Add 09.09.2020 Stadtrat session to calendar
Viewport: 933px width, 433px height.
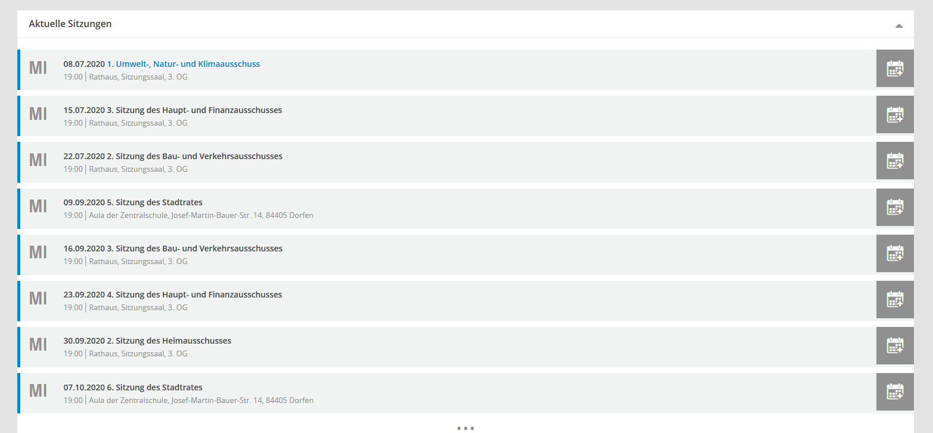coord(895,207)
